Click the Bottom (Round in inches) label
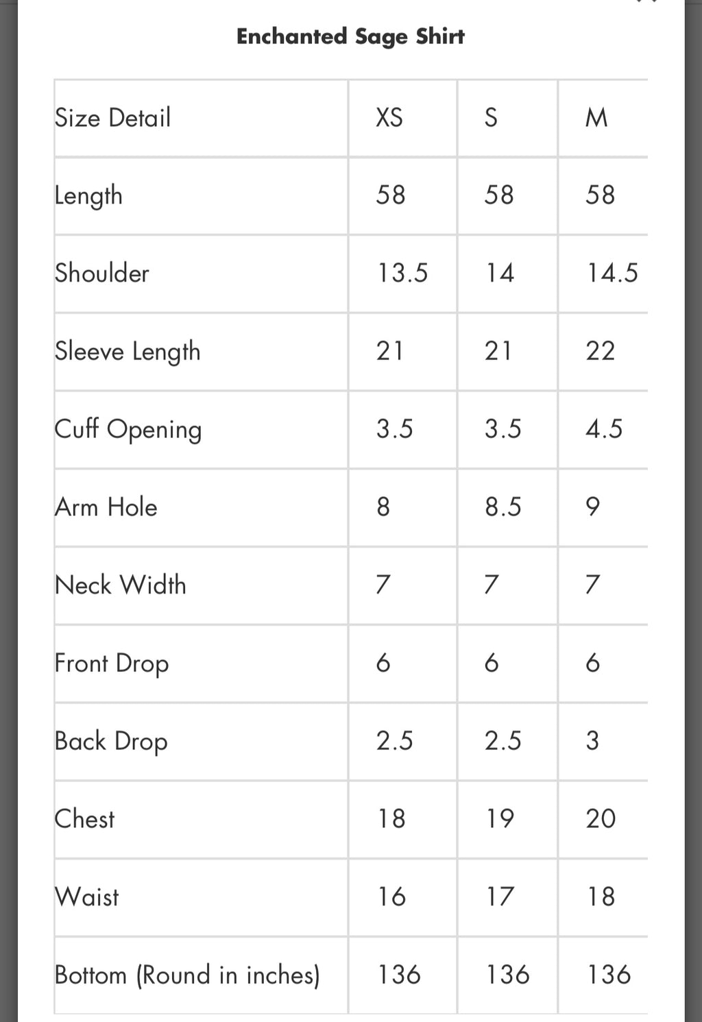The height and width of the screenshot is (1022, 702). (x=187, y=975)
